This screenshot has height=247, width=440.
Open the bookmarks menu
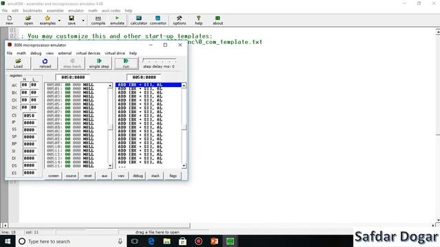pos(32,11)
